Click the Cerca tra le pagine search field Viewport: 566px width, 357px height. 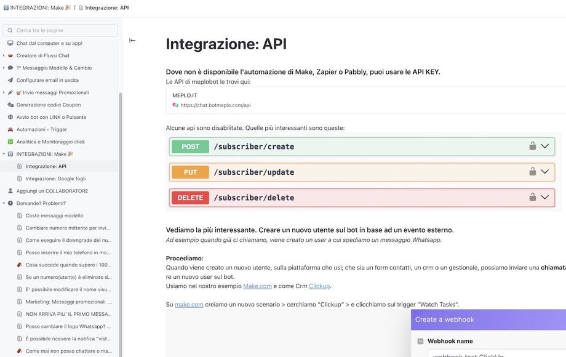tap(60, 30)
